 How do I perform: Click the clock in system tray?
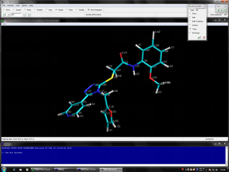[223, 170]
